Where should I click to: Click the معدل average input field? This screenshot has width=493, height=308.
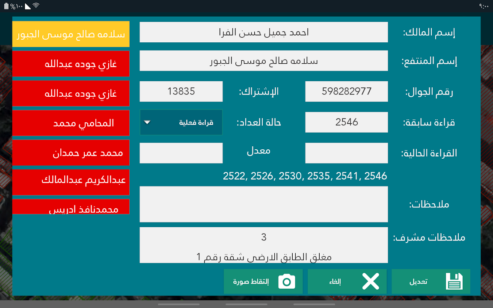[x=181, y=153]
